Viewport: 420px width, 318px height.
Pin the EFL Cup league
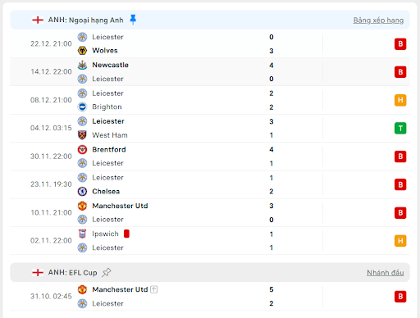tap(107, 272)
